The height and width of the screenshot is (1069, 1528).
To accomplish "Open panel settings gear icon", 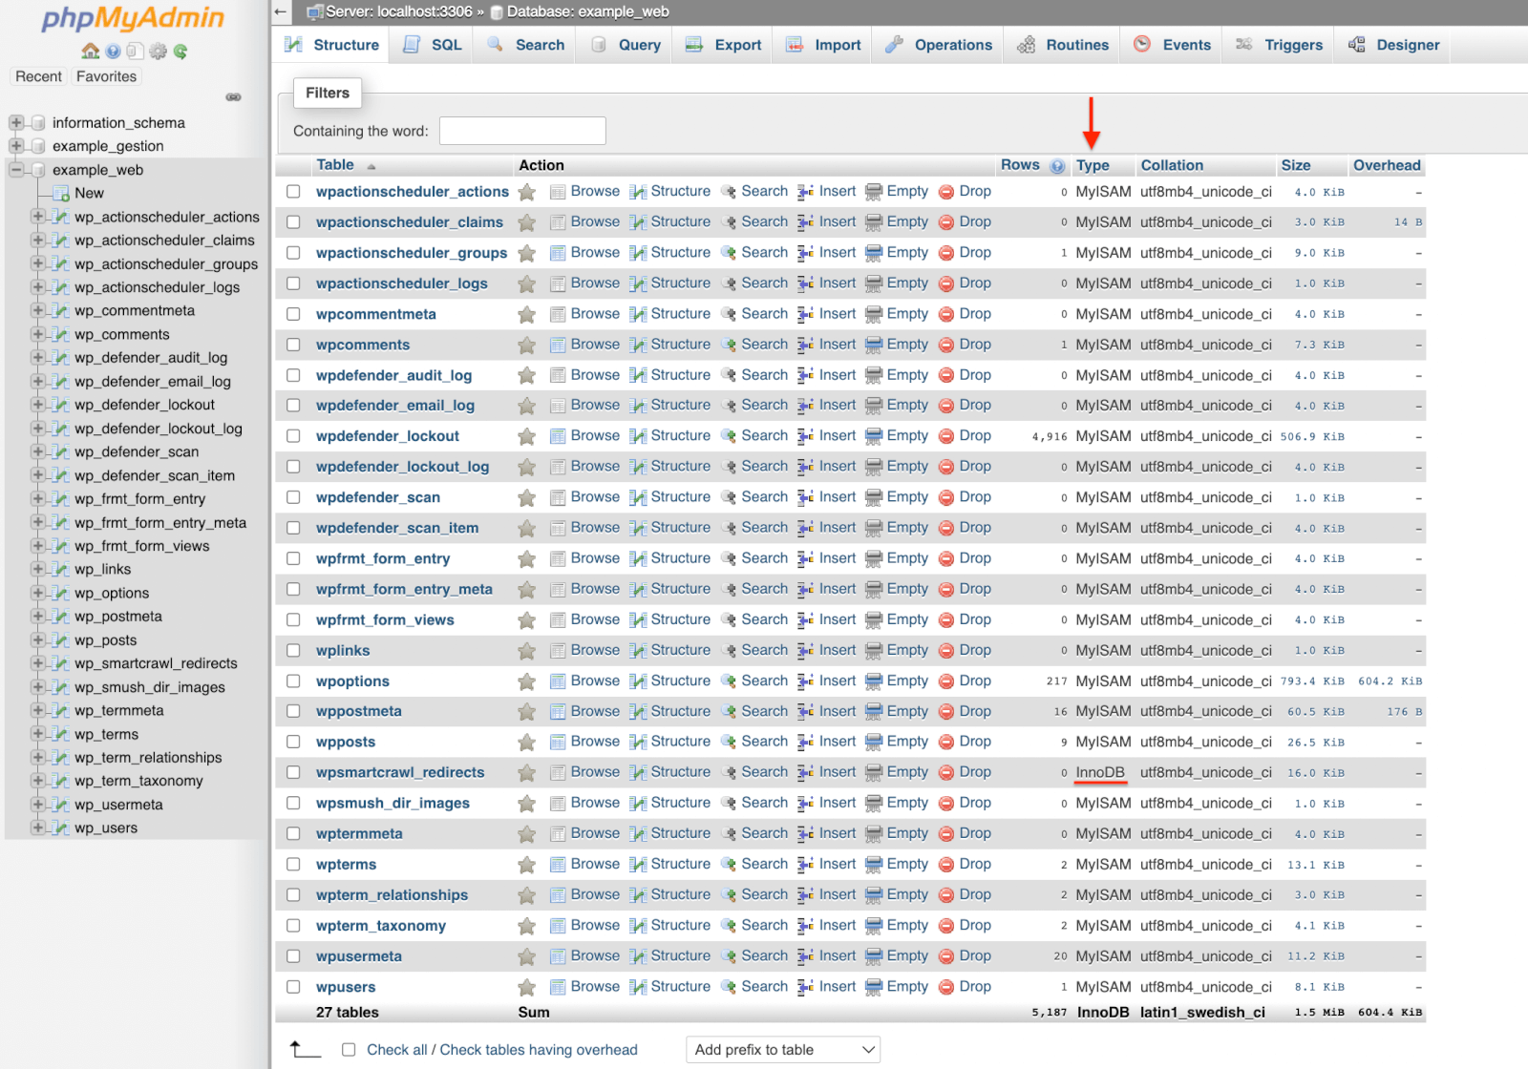I will [x=159, y=51].
